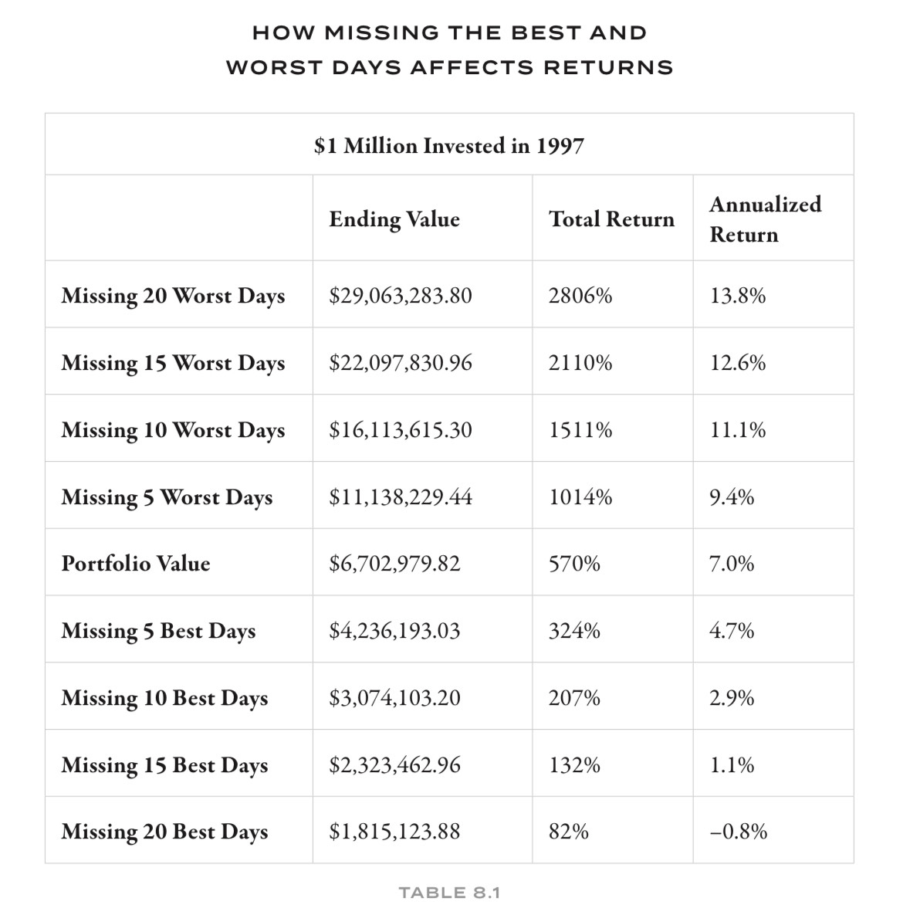910x915 pixels.
Task: Select the $1,815,123.88 ending value
Action: click(x=394, y=832)
